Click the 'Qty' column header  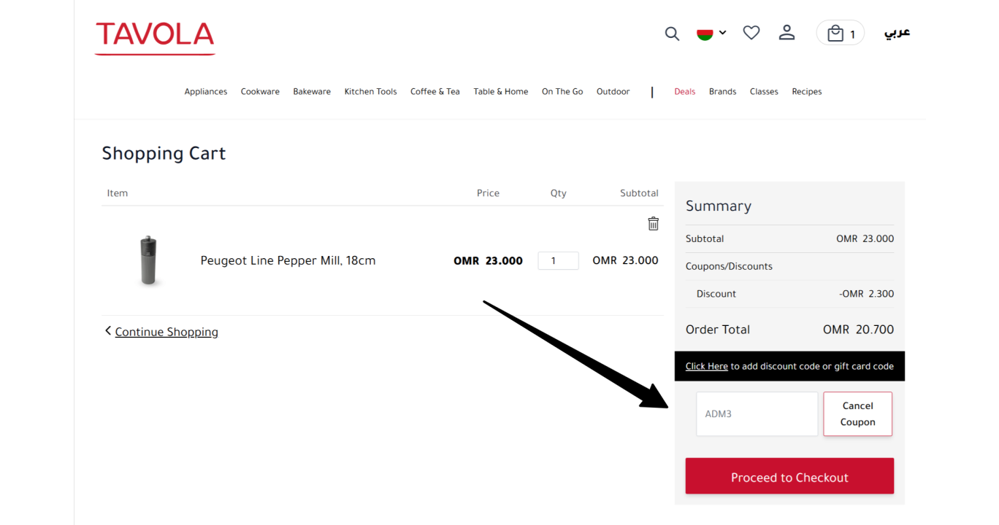click(x=559, y=193)
